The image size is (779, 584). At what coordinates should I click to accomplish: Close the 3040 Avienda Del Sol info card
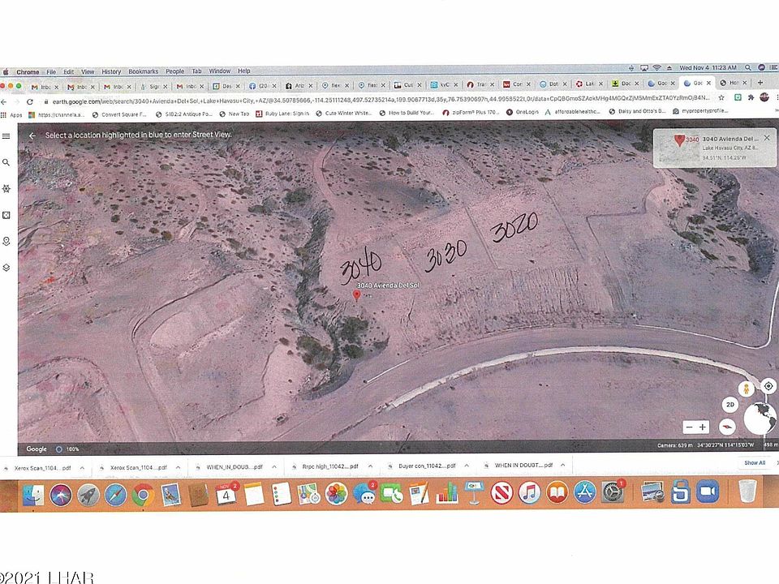click(x=767, y=138)
